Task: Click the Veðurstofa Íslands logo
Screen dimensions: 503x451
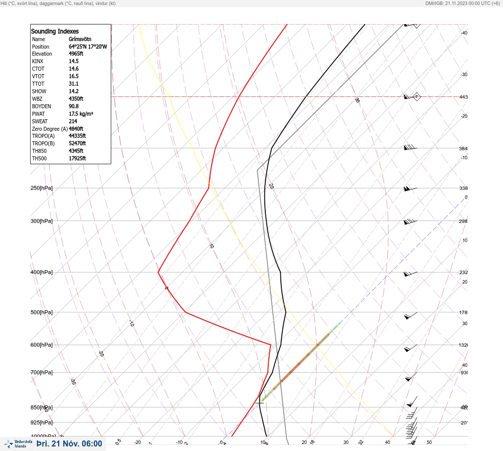Action: click(18, 444)
